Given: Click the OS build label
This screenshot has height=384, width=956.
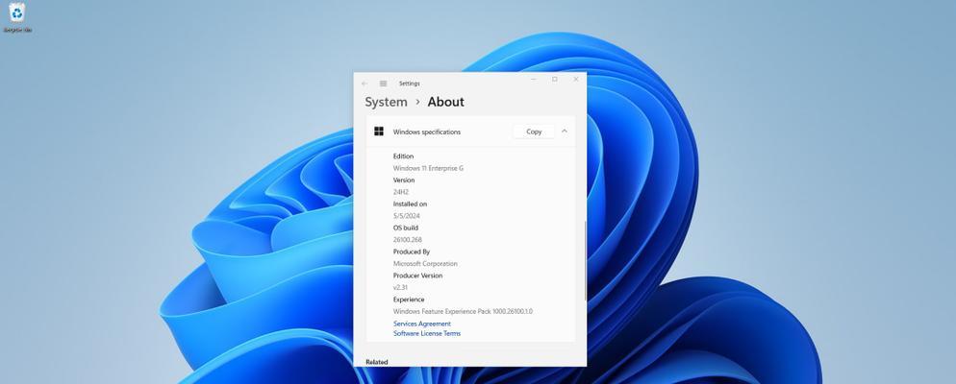Looking at the screenshot, I should click(x=406, y=228).
